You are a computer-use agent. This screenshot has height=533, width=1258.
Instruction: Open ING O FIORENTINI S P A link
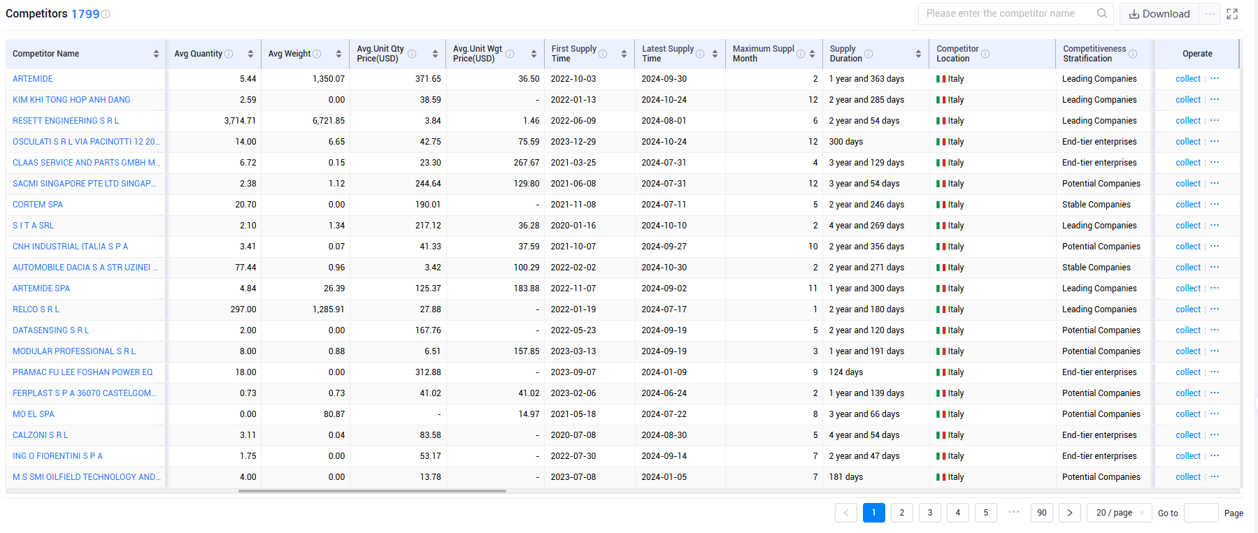point(57,456)
